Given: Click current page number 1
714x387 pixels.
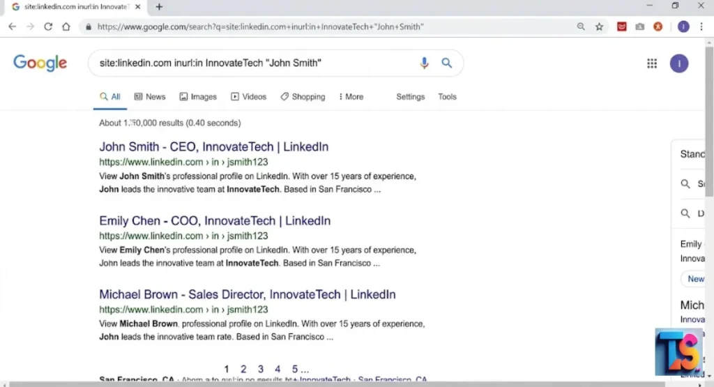Looking at the screenshot, I should (x=227, y=369).
